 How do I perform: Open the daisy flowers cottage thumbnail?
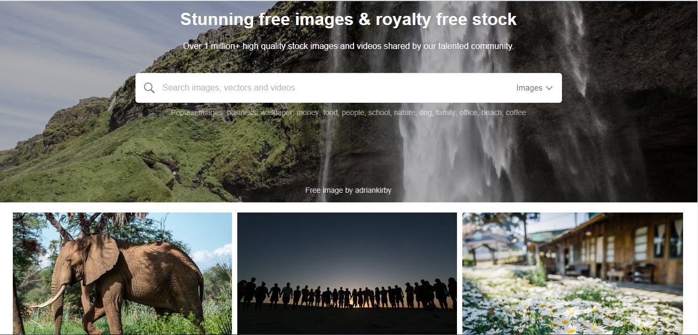pos(573,274)
